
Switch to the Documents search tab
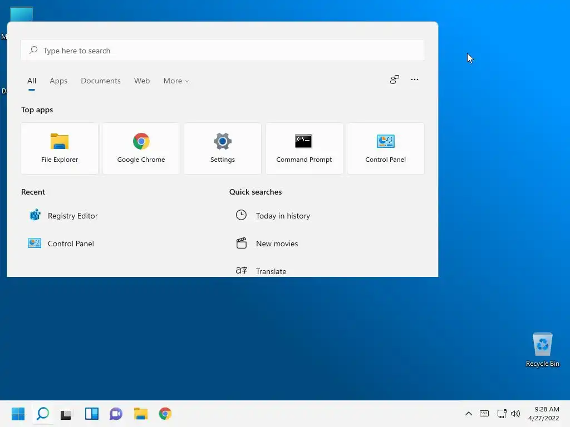point(101,81)
